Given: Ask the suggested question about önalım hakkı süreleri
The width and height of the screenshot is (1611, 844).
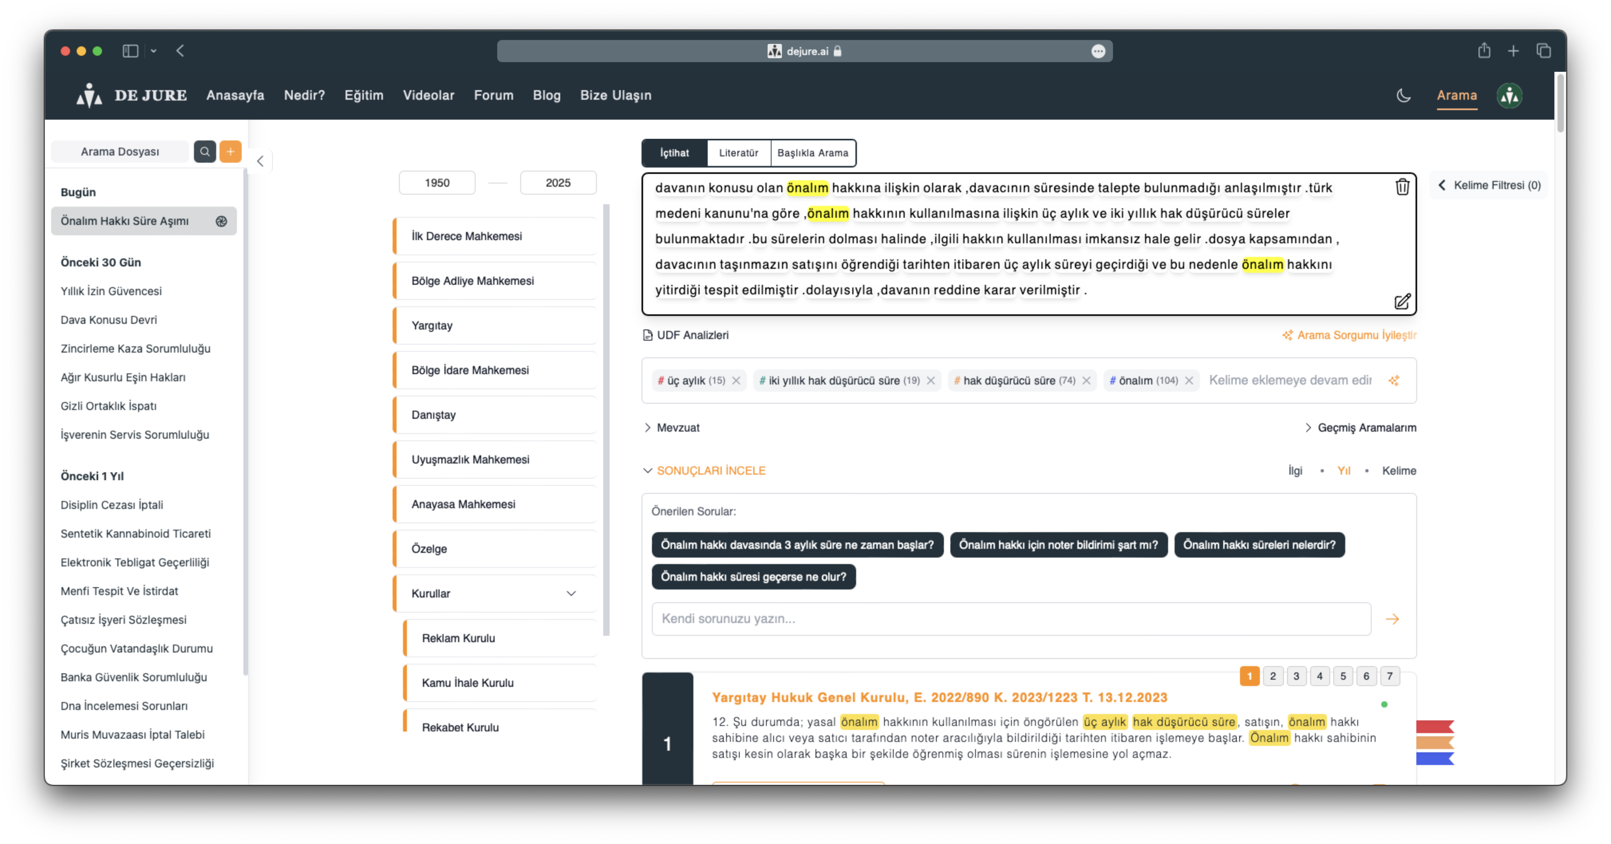Looking at the screenshot, I should coord(1260,544).
